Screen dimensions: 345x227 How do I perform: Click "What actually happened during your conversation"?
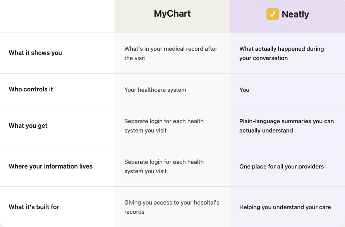[x=281, y=53]
